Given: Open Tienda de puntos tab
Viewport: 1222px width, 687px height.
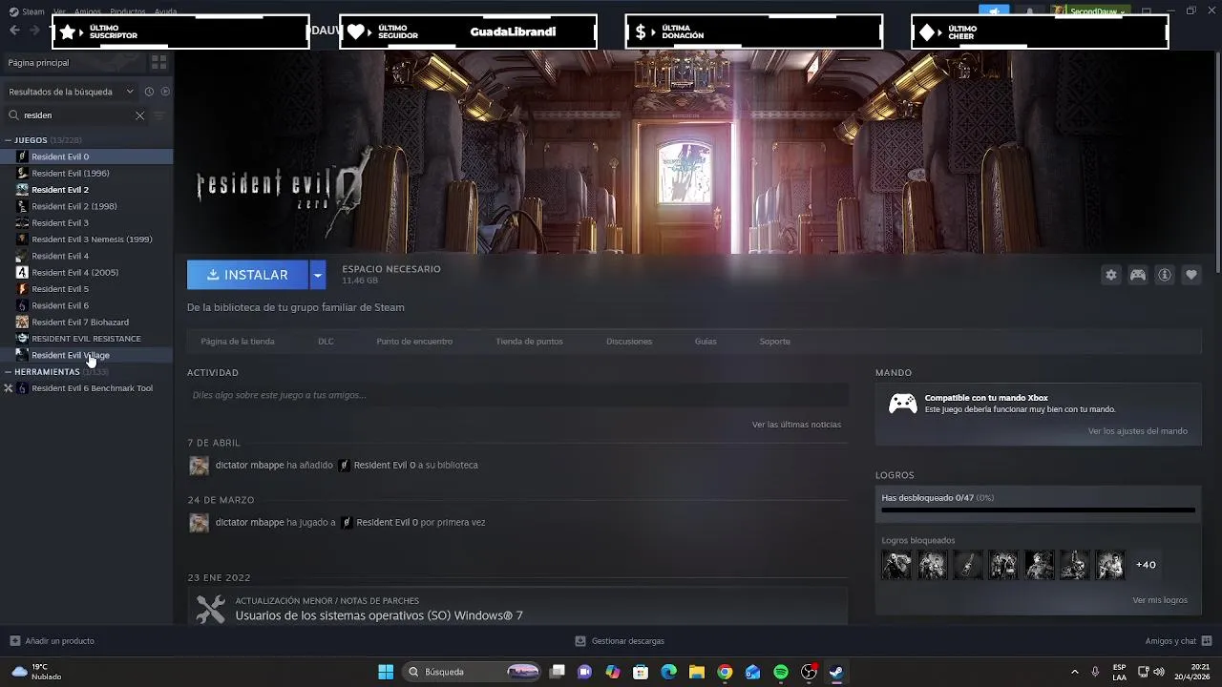Looking at the screenshot, I should (529, 342).
